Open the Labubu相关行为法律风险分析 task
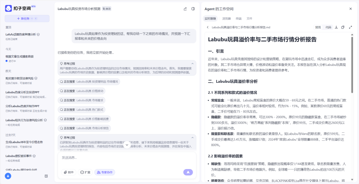This screenshot has height=184, width=359. pos(27,122)
